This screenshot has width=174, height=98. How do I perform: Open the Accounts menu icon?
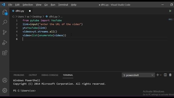click(x=5, y=80)
